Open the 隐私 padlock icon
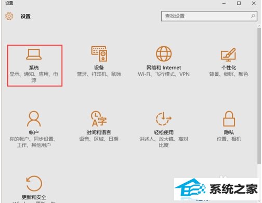The image size is (262, 203). (229, 119)
